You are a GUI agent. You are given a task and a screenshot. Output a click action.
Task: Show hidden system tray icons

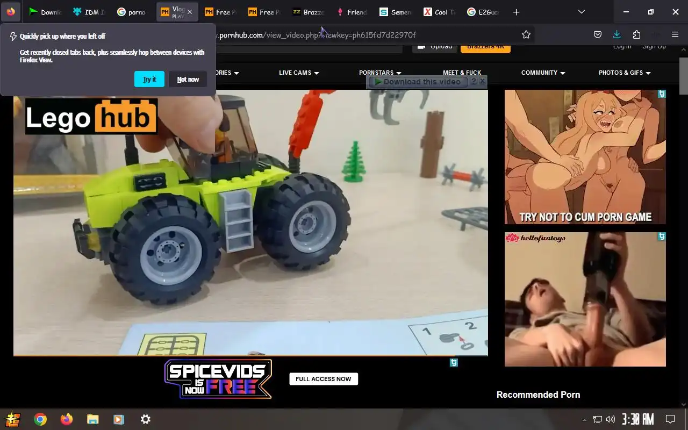coord(584,419)
